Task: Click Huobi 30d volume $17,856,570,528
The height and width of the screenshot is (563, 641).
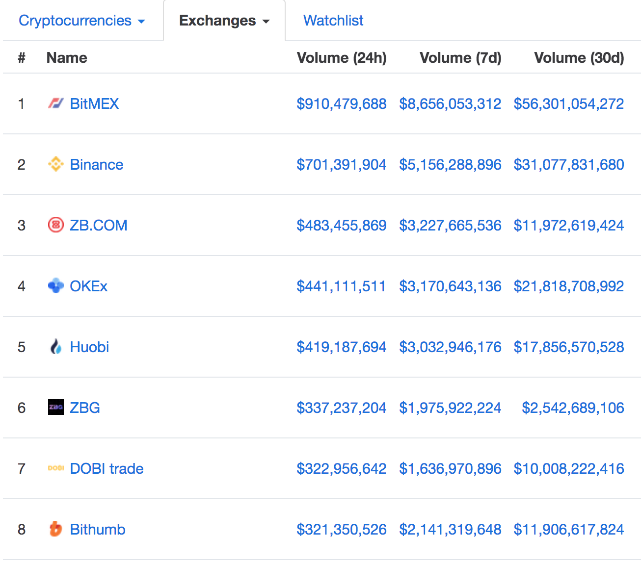Action: coord(569,347)
